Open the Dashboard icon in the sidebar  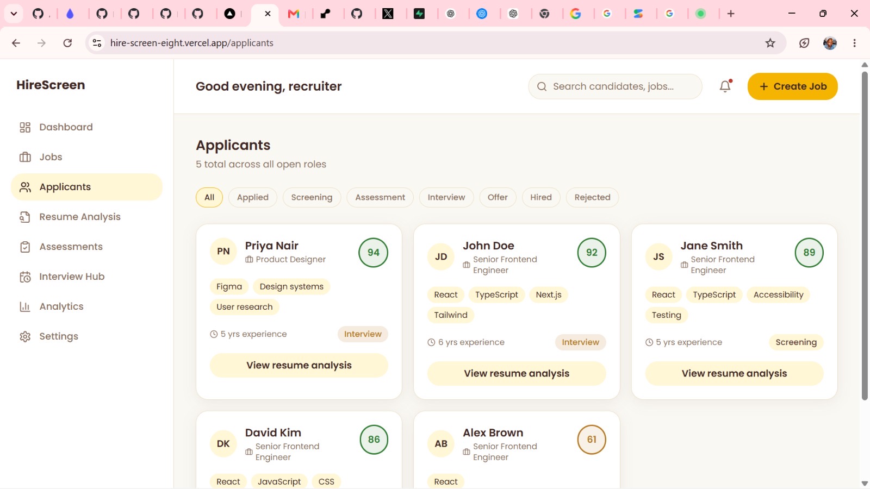point(25,127)
